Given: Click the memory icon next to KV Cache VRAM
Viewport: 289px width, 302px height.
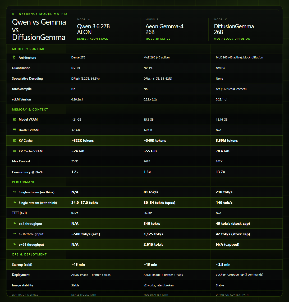Looking at the screenshot, I should 14,151.
